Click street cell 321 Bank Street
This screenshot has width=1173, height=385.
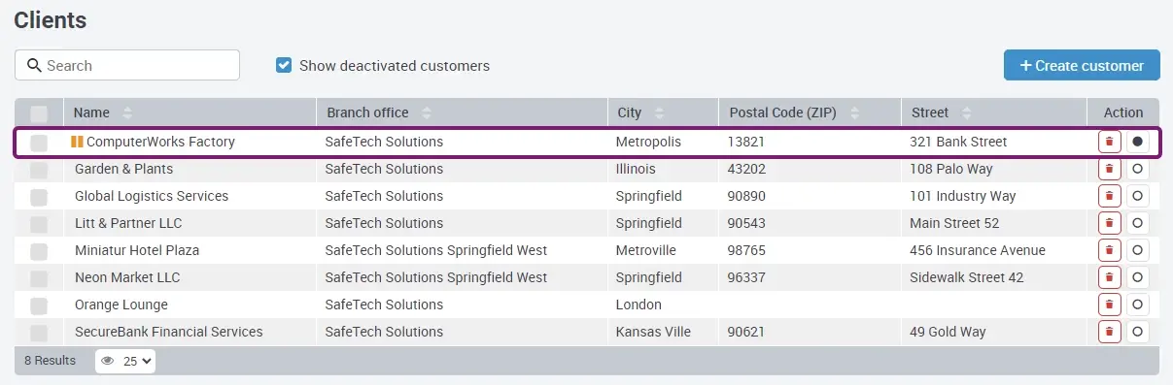958,142
